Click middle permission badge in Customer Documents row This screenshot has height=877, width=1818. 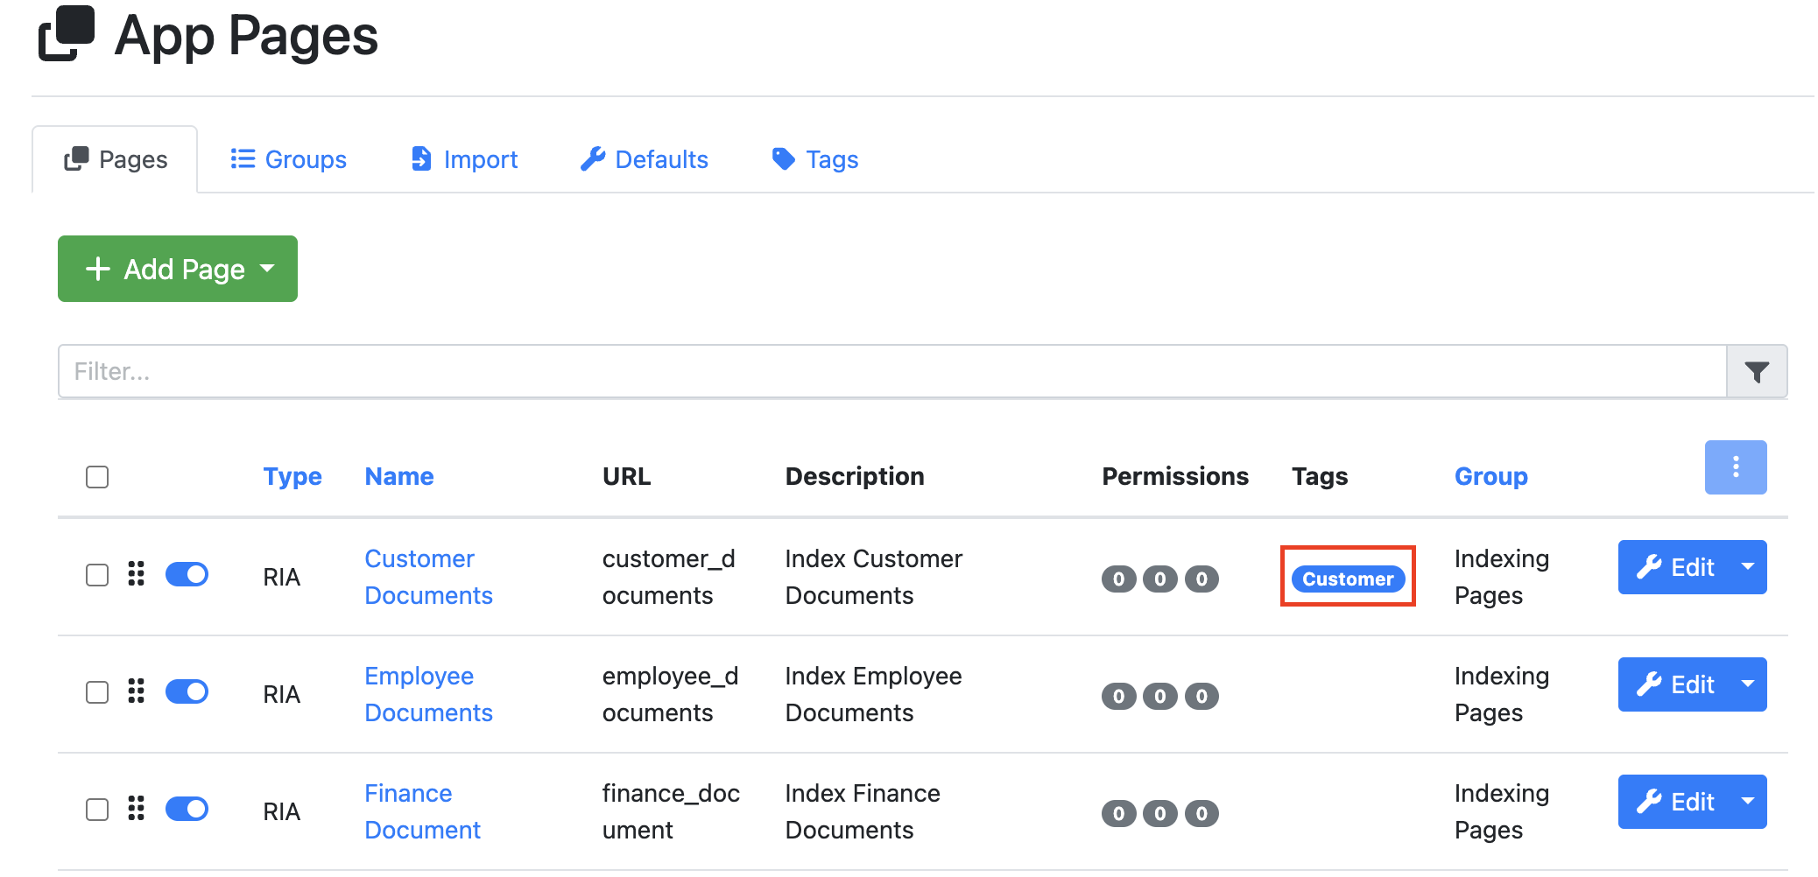tap(1159, 579)
